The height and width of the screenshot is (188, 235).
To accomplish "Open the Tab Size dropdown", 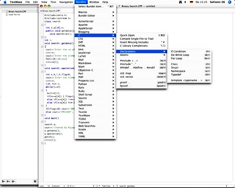I will point(110,186).
